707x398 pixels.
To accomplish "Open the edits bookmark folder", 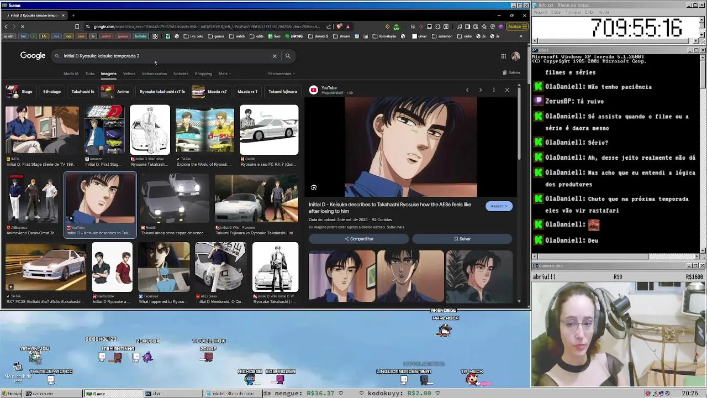I will [x=257, y=36].
